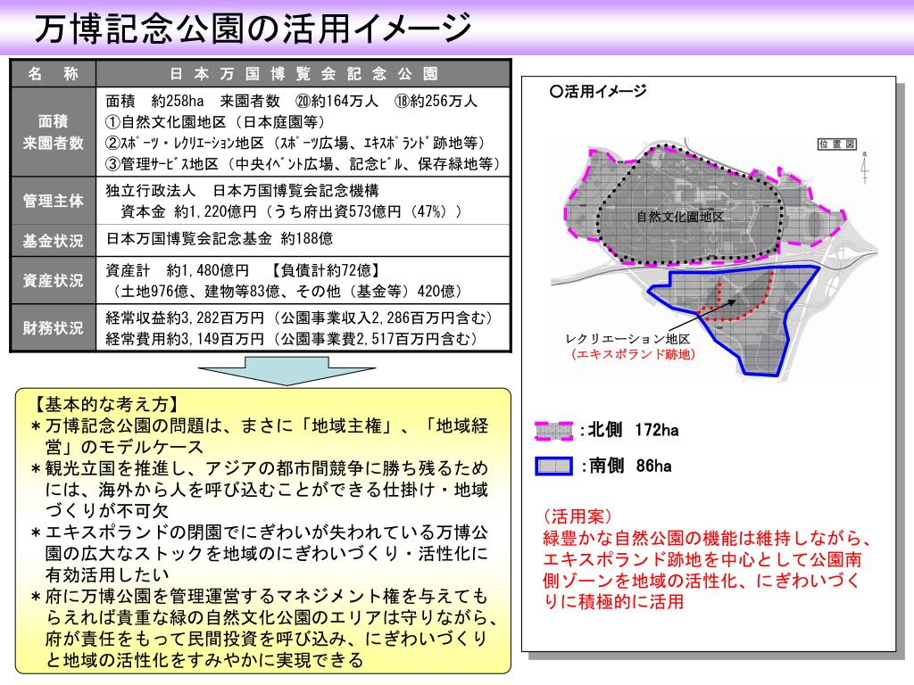The image size is (914, 685).
Task: Select the line 面積 約258ha 来園者数
Action: (x=292, y=102)
